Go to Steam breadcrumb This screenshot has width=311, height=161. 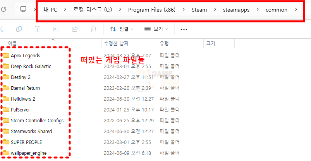tap(199, 10)
